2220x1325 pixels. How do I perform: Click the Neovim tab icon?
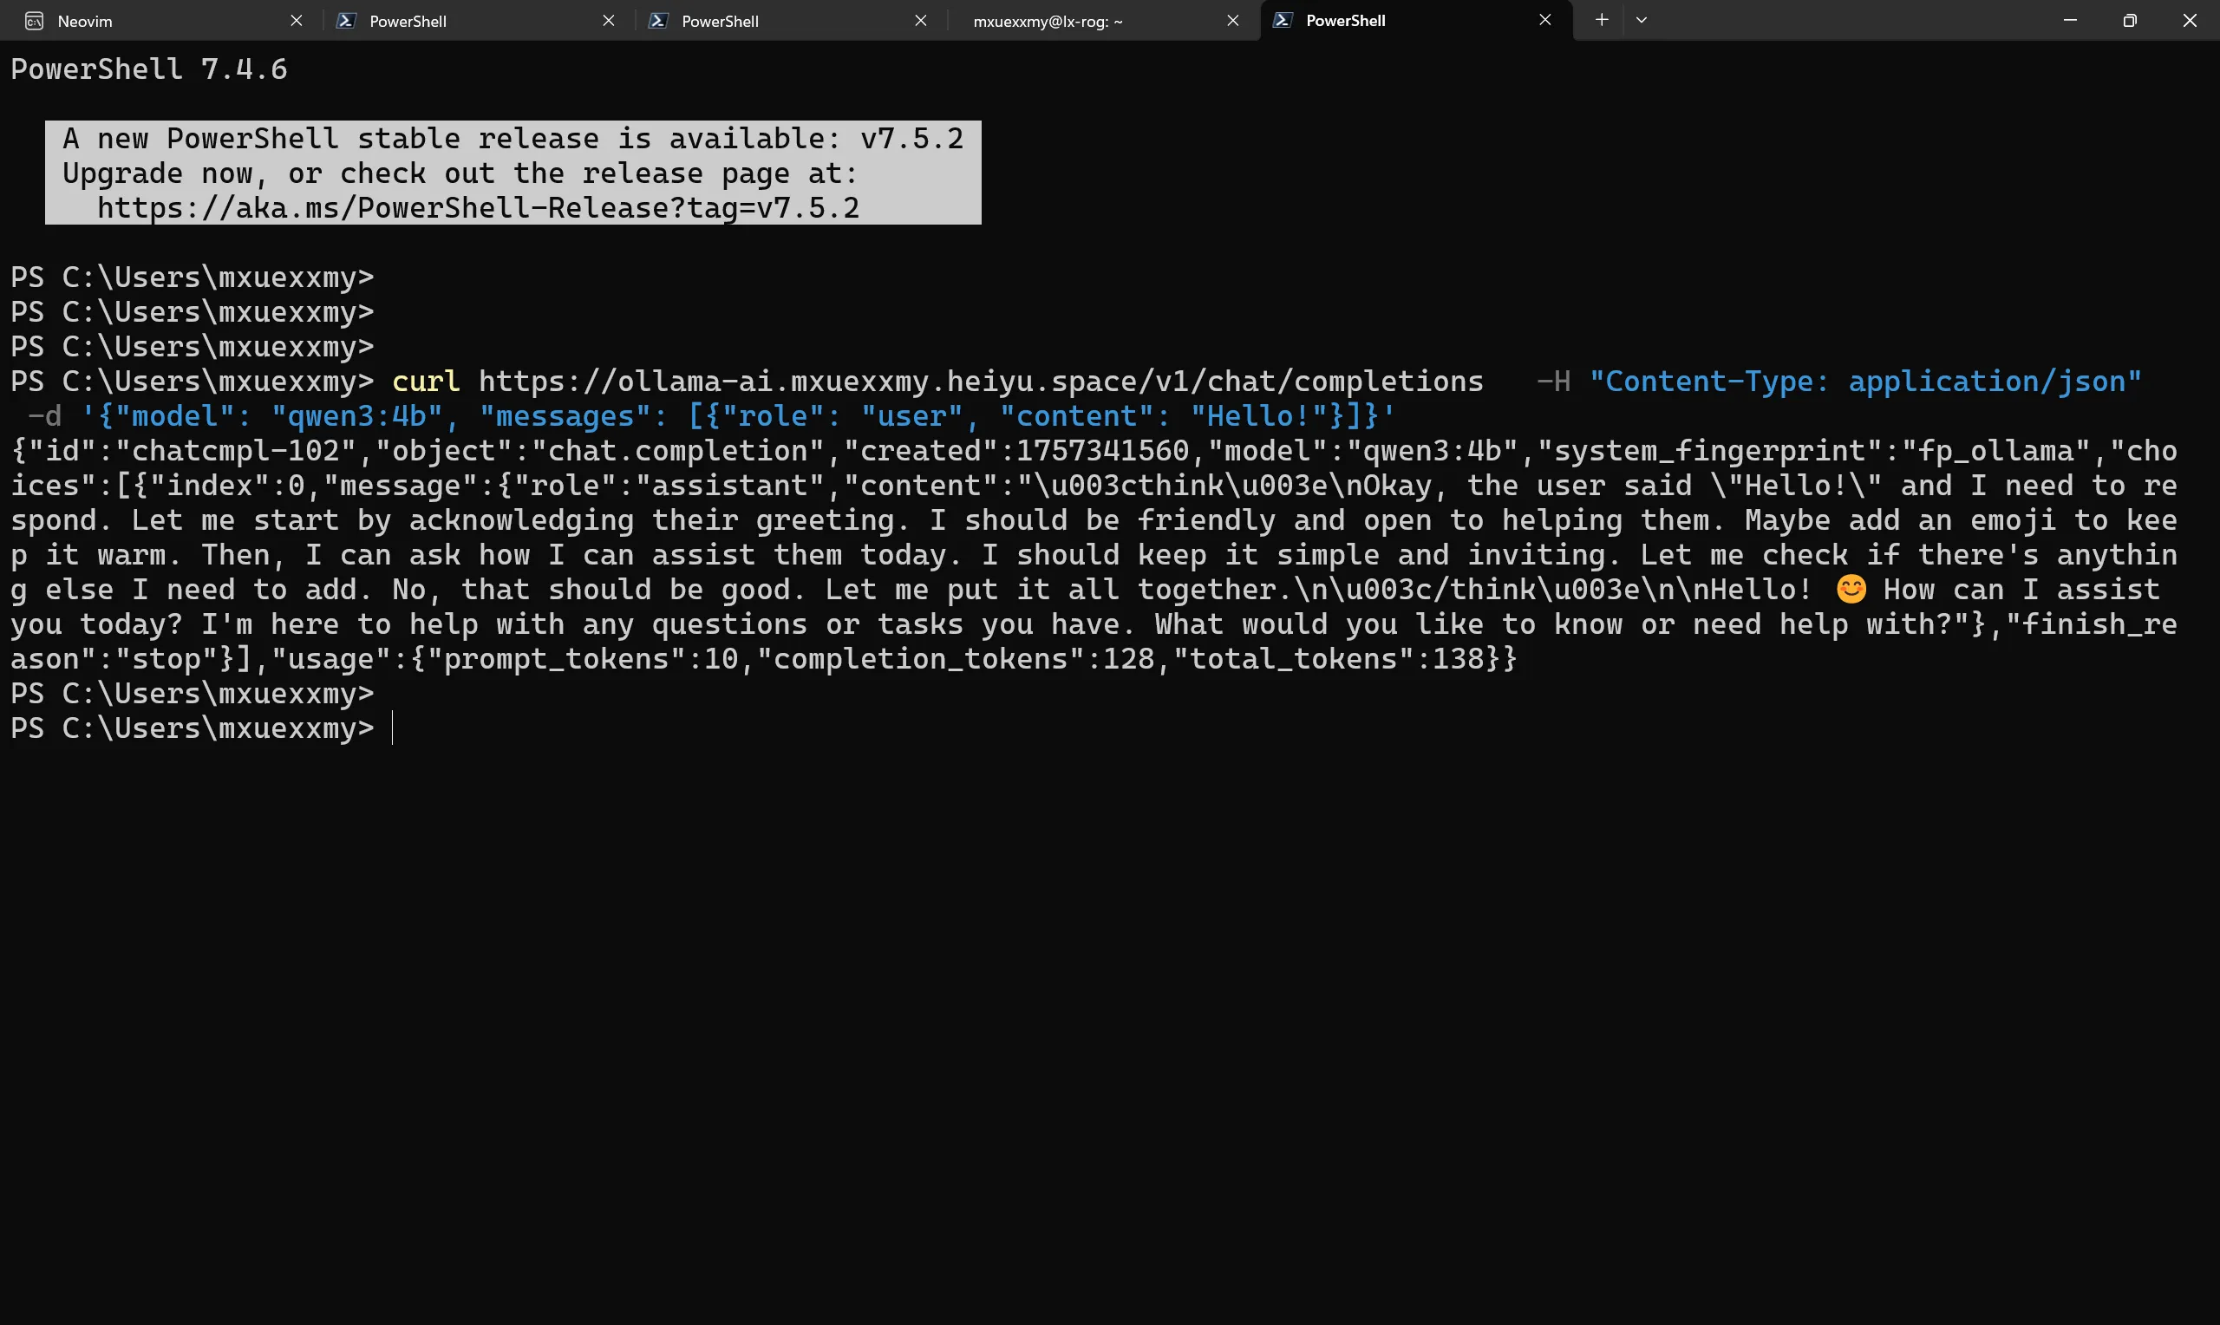(34, 21)
